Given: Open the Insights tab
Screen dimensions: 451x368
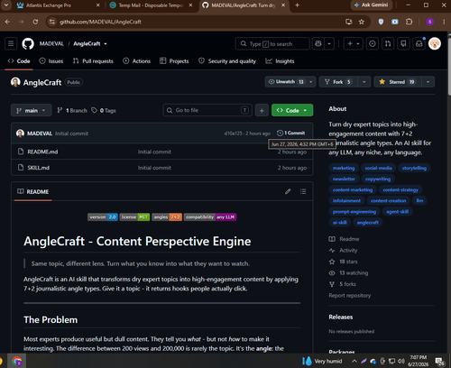Looking at the screenshot, I should pos(280,61).
